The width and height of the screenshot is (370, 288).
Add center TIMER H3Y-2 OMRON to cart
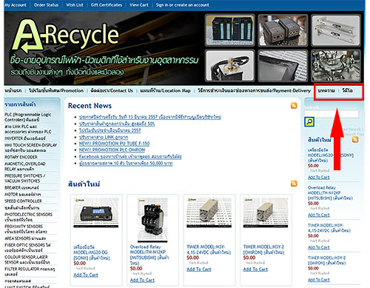(255, 269)
